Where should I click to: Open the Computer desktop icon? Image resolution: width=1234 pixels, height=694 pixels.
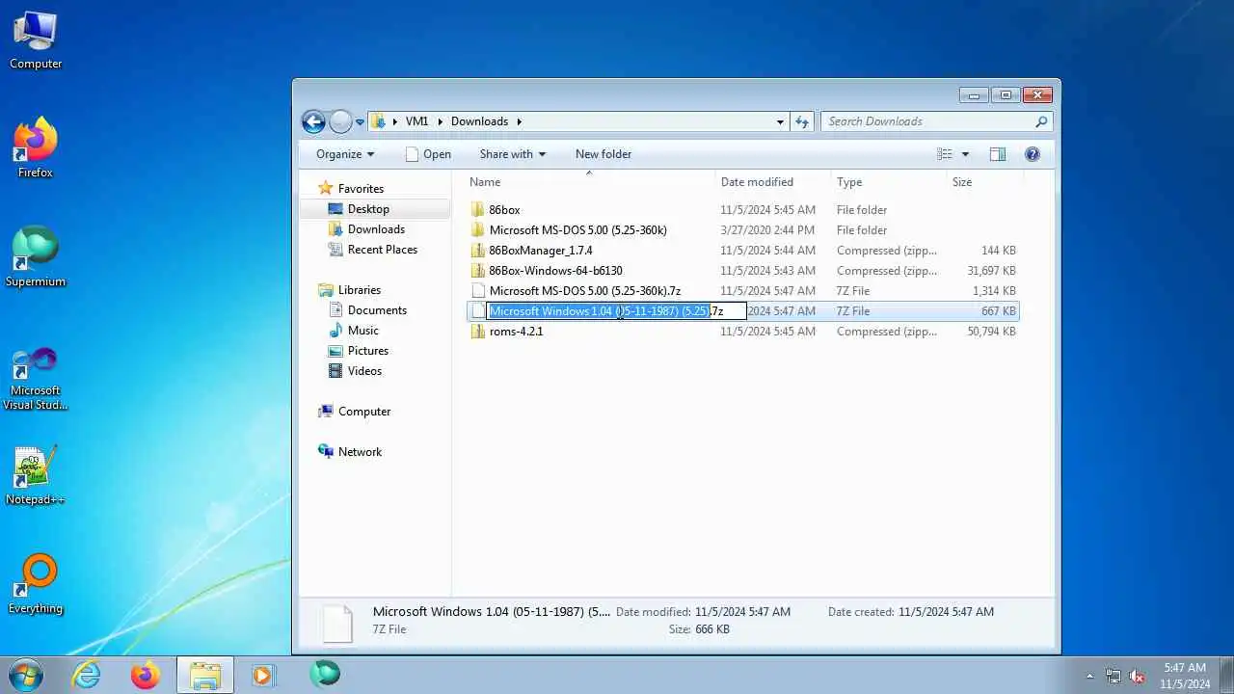(x=36, y=40)
